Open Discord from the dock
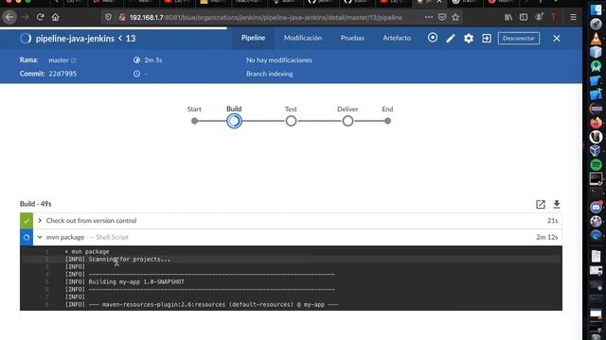This screenshot has height=340, width=606. click(596, 207)
